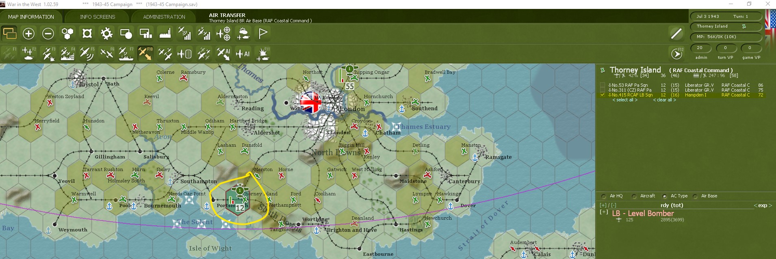Viewport: 776px width, 259px height.
Task: Click the F12 end turn arrow button
Action: (676, 54)
